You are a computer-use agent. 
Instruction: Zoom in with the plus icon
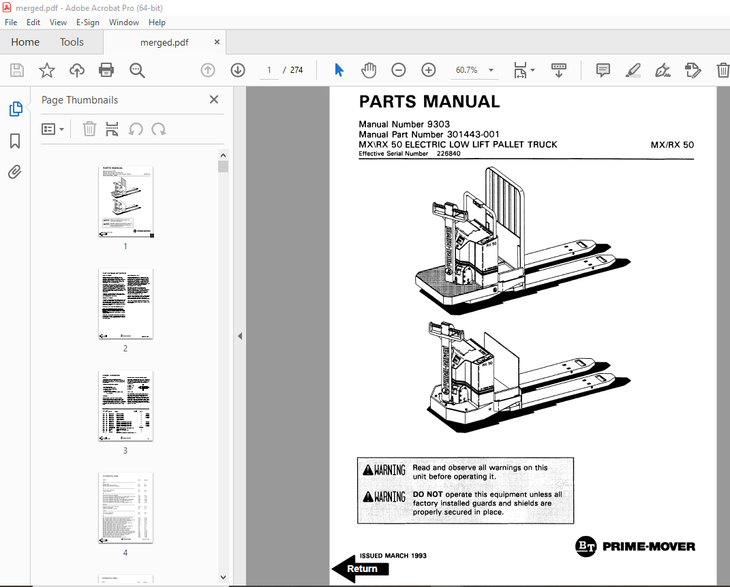click(x=428, y=70)
